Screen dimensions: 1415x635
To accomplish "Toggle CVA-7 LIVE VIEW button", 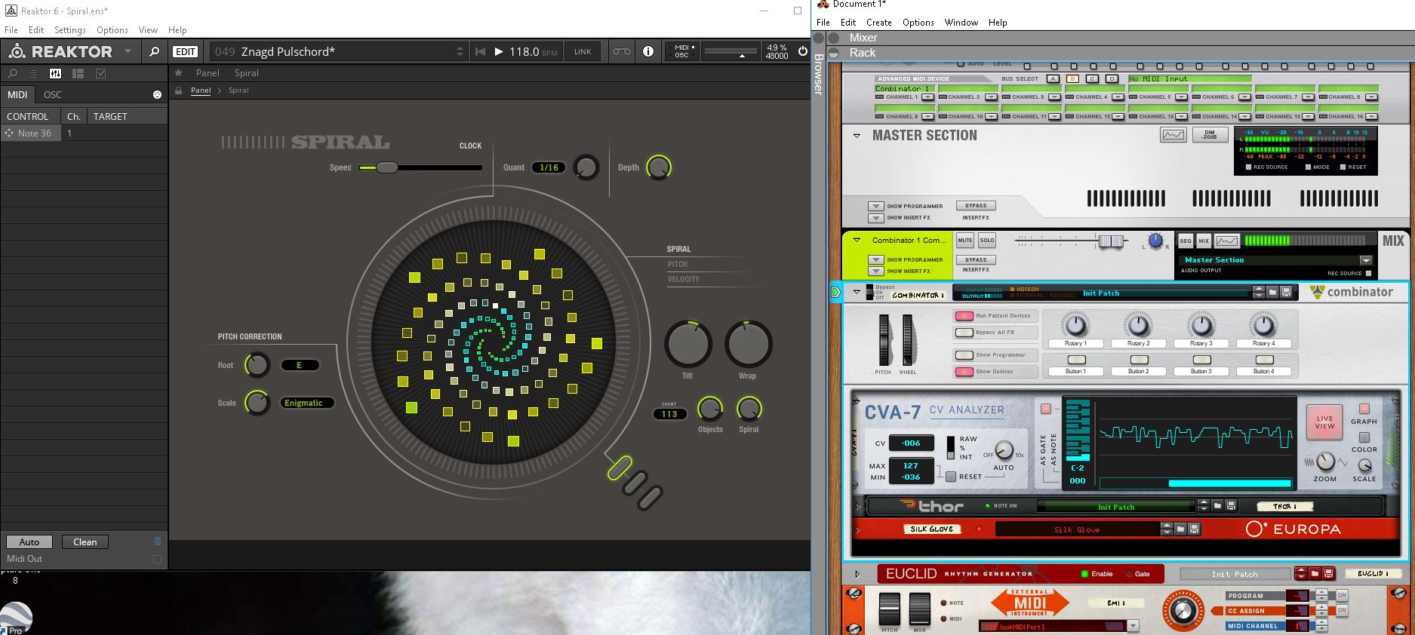I will (x=1325, y=422).
